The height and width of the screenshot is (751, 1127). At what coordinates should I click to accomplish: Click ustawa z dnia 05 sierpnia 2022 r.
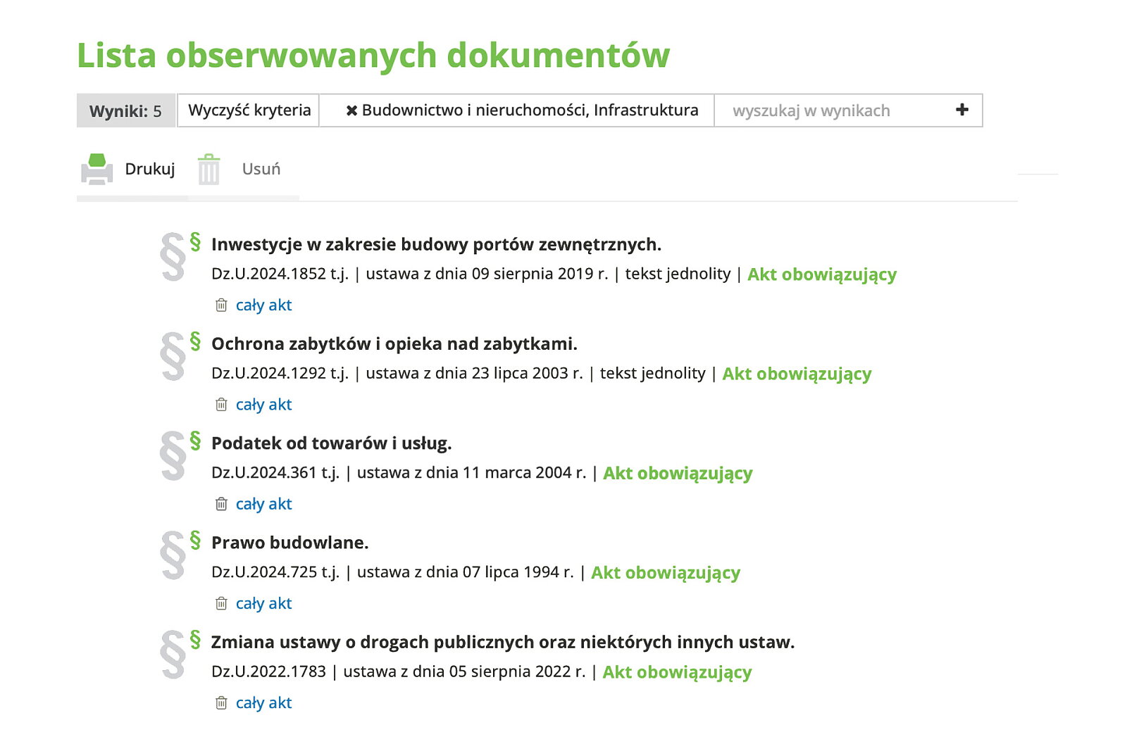464,671
